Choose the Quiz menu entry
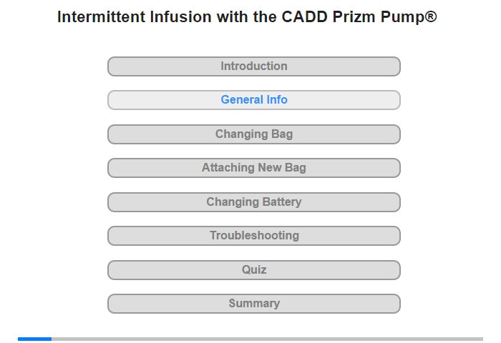Viewport: 501px width, 343px height. pos(253,270)
